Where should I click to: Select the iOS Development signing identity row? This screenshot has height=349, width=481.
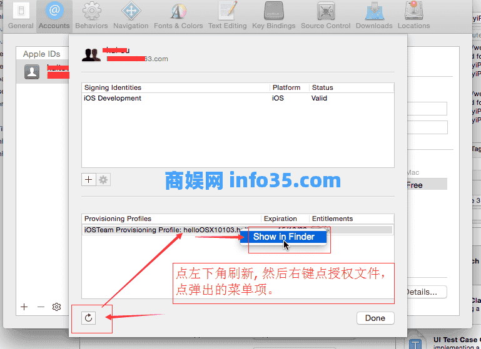click(238, 98)
